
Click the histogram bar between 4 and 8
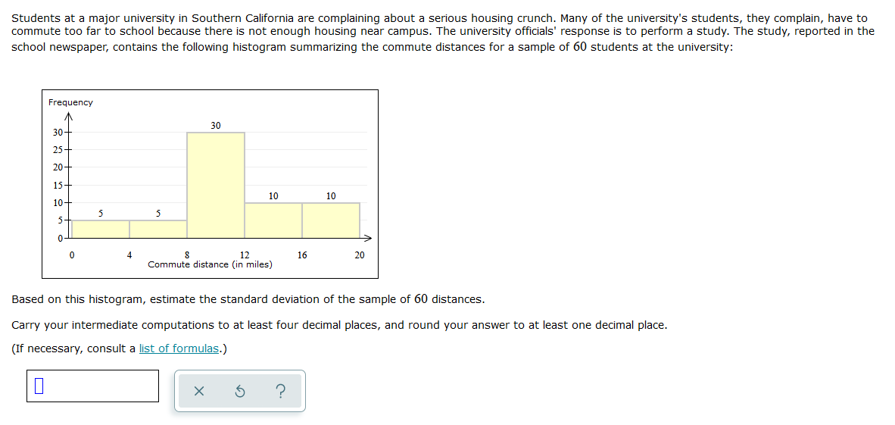158,229
